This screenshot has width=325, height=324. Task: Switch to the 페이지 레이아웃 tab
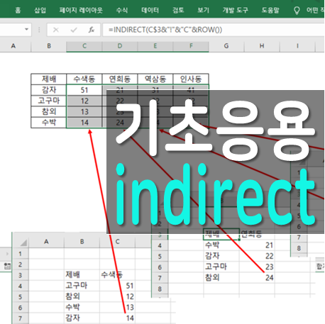[x=81, y=10]
